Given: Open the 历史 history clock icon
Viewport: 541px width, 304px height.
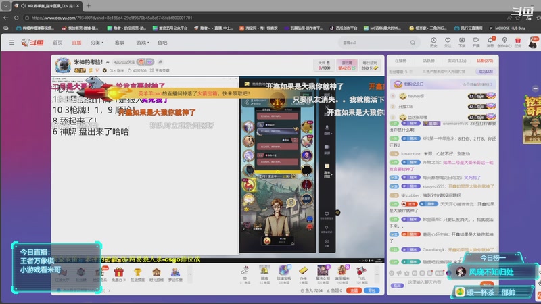Looking at the screenshot, I should pyautogui.click(x=433, y=42).
